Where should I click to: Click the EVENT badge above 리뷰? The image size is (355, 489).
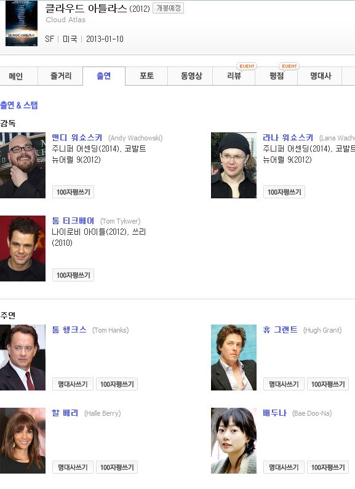247,66
